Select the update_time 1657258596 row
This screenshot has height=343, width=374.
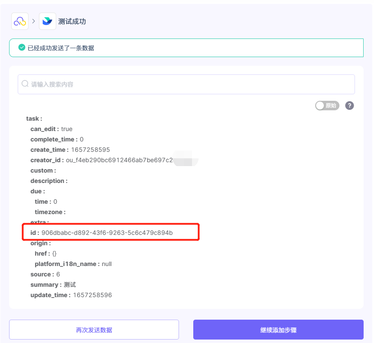[71, 295]
